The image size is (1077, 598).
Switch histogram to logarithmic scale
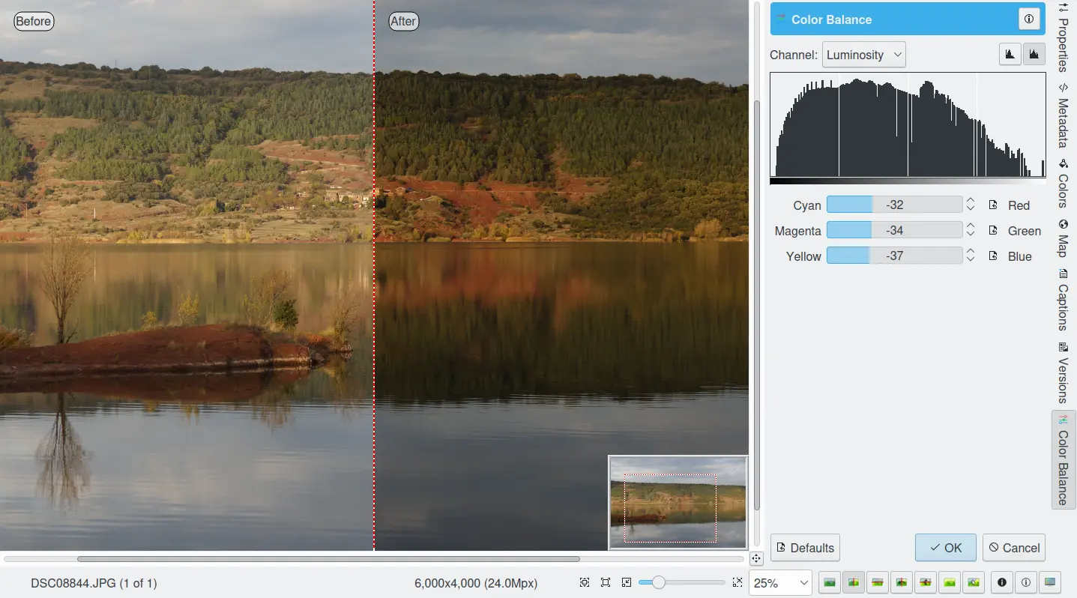coord(1034,54)
